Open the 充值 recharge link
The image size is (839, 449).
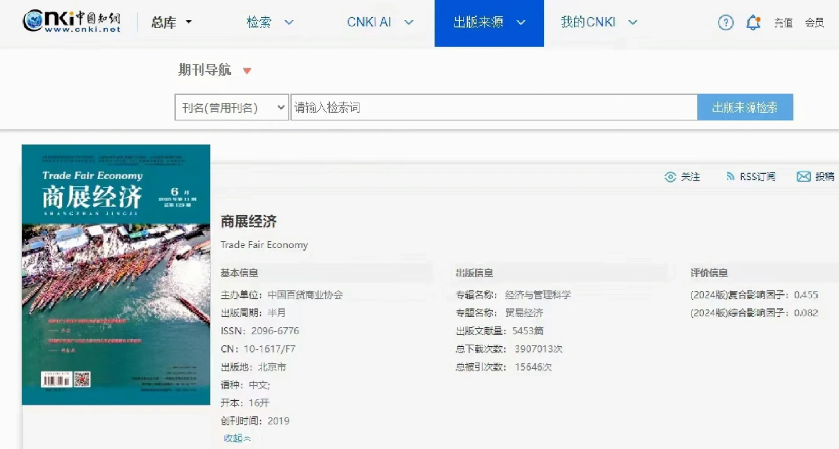(784, 23)
